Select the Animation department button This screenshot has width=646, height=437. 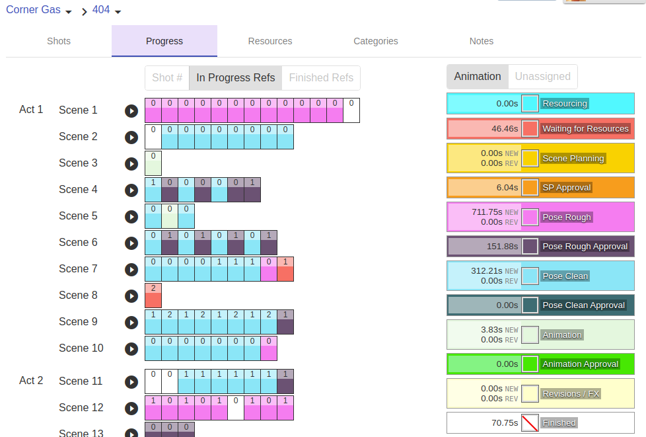coord(478,77)
